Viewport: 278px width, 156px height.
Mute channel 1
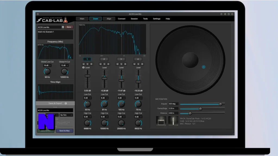pos(84,64)
